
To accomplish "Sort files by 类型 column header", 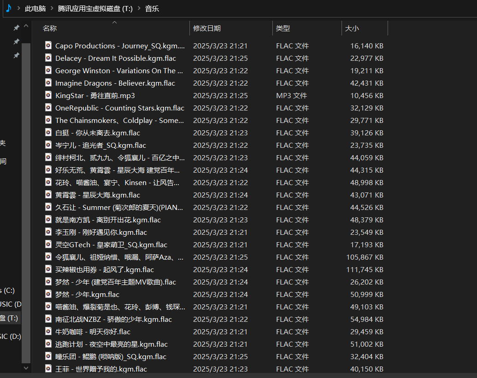I will pos(283,28).
